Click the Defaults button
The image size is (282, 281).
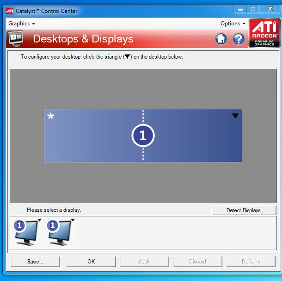pos(251,262)
